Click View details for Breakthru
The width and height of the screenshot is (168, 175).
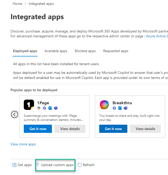(145, 129)
